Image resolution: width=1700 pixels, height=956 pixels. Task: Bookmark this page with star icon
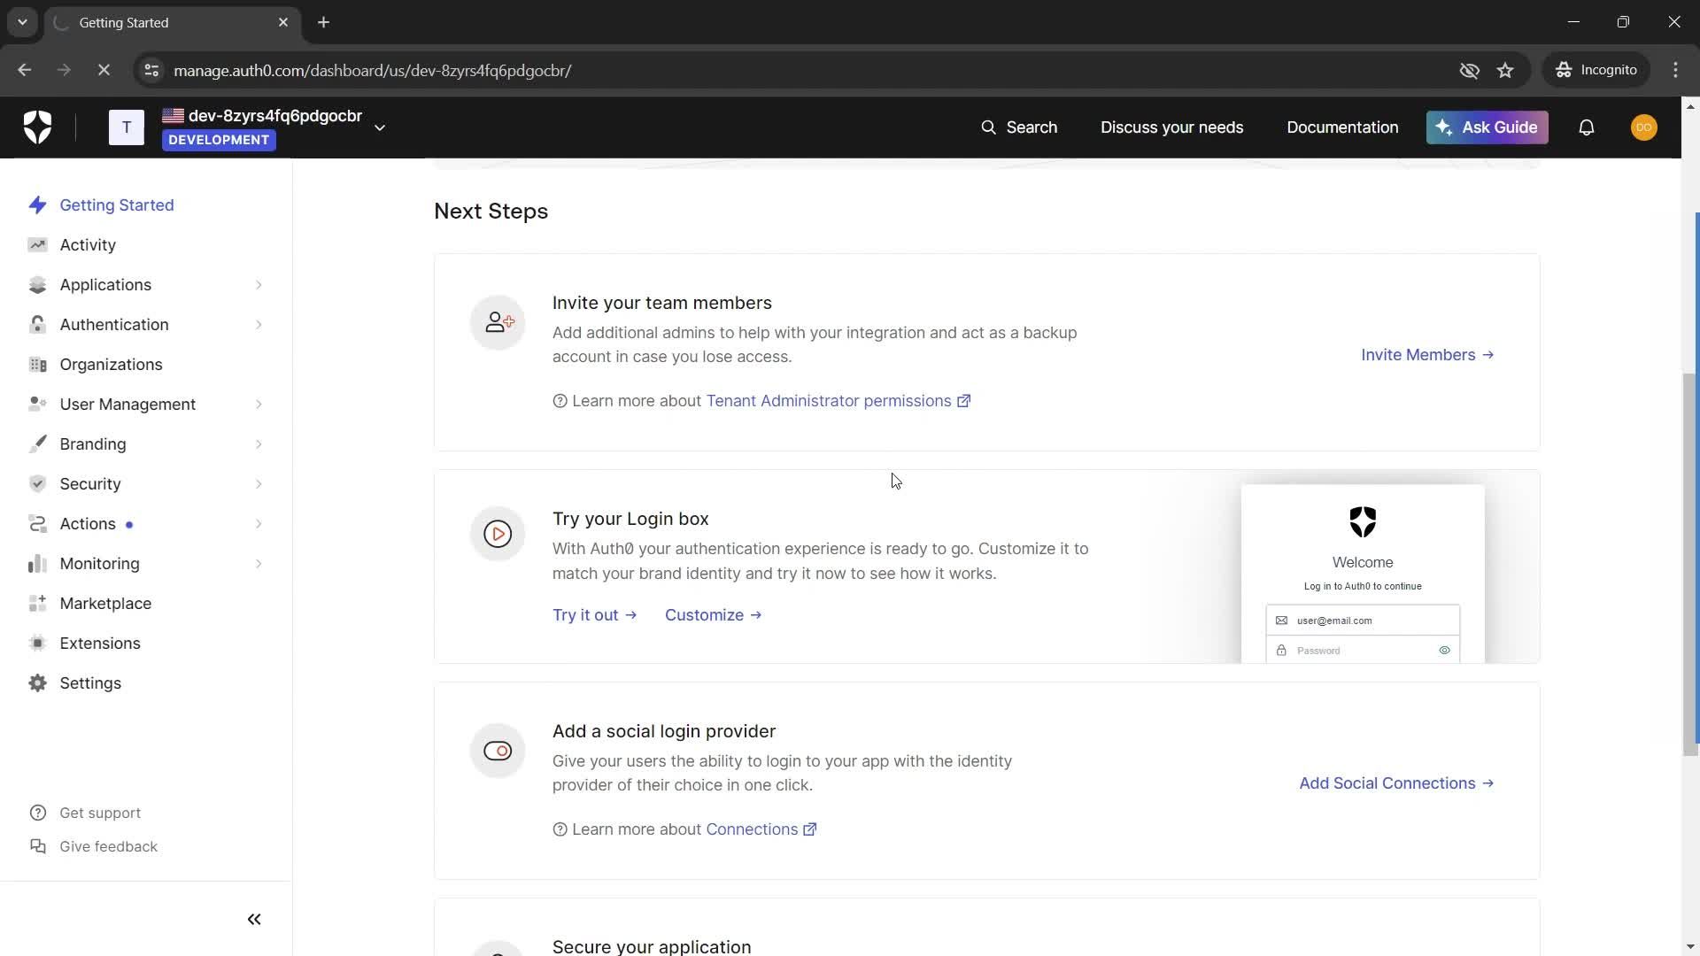tap(1505, 70)
